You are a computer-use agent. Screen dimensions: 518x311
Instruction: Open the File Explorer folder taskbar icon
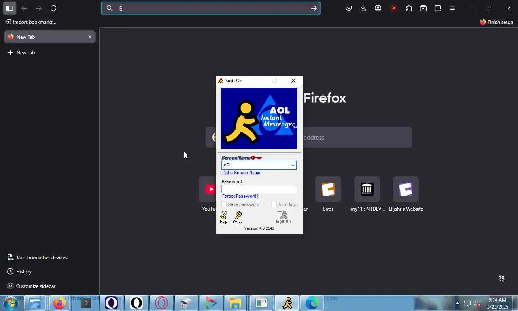(x=236, y=303)
